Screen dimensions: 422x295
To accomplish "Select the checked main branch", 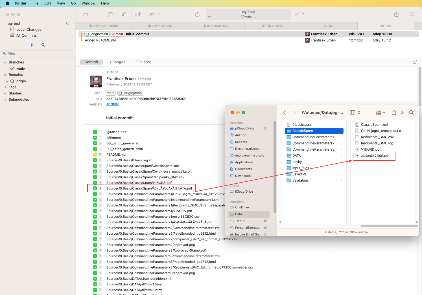I will [x=21, y=69].
